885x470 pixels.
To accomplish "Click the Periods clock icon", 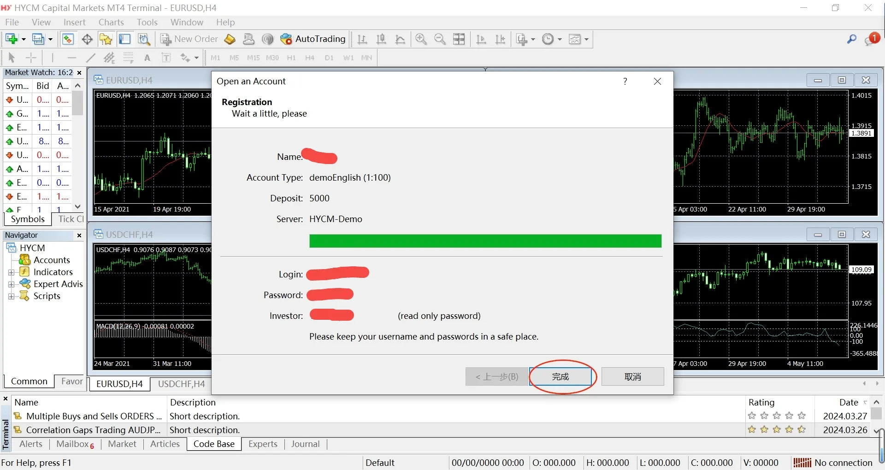I will (548, 39).
